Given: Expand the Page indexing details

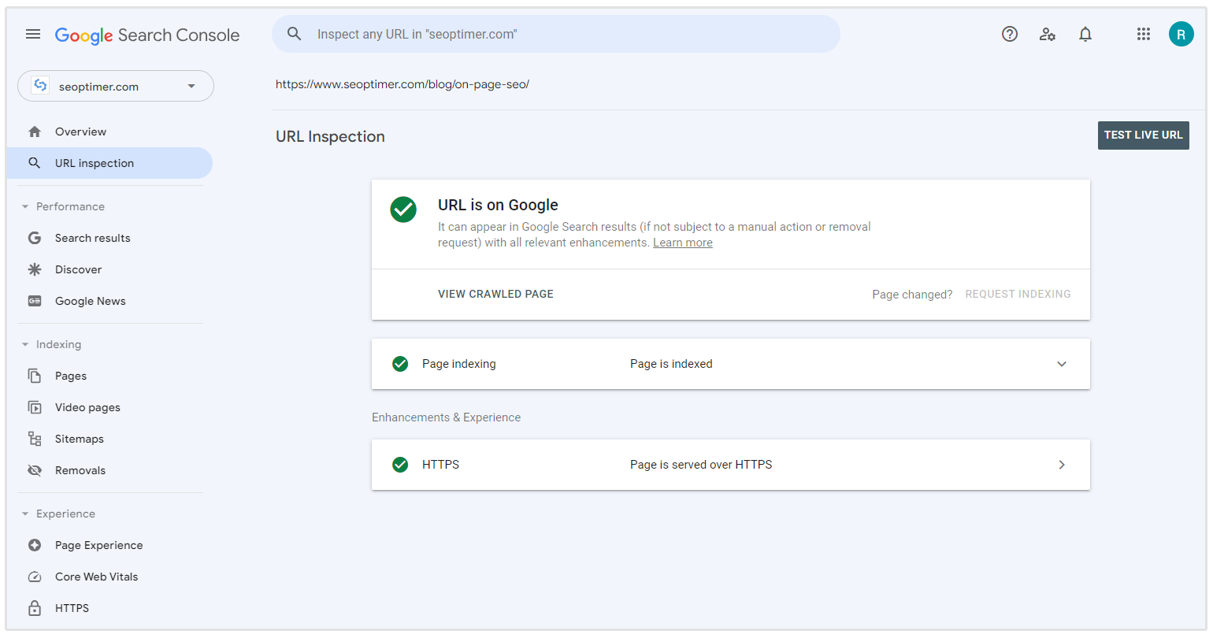Looking at the screenshot, I should click(1061, 364).
